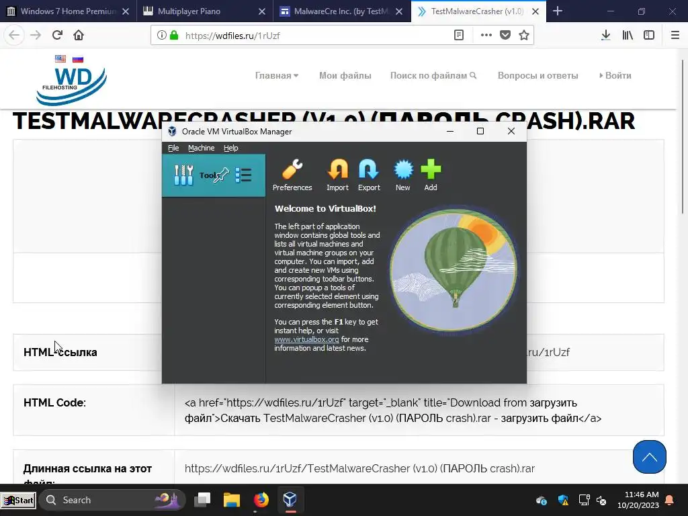
Task: Open a new browser tab
Action: coord(558,11)
